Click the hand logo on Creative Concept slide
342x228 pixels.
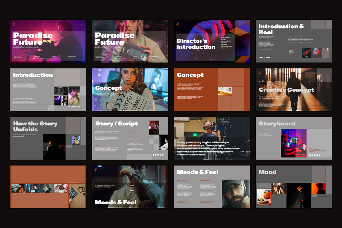point(259,72)
